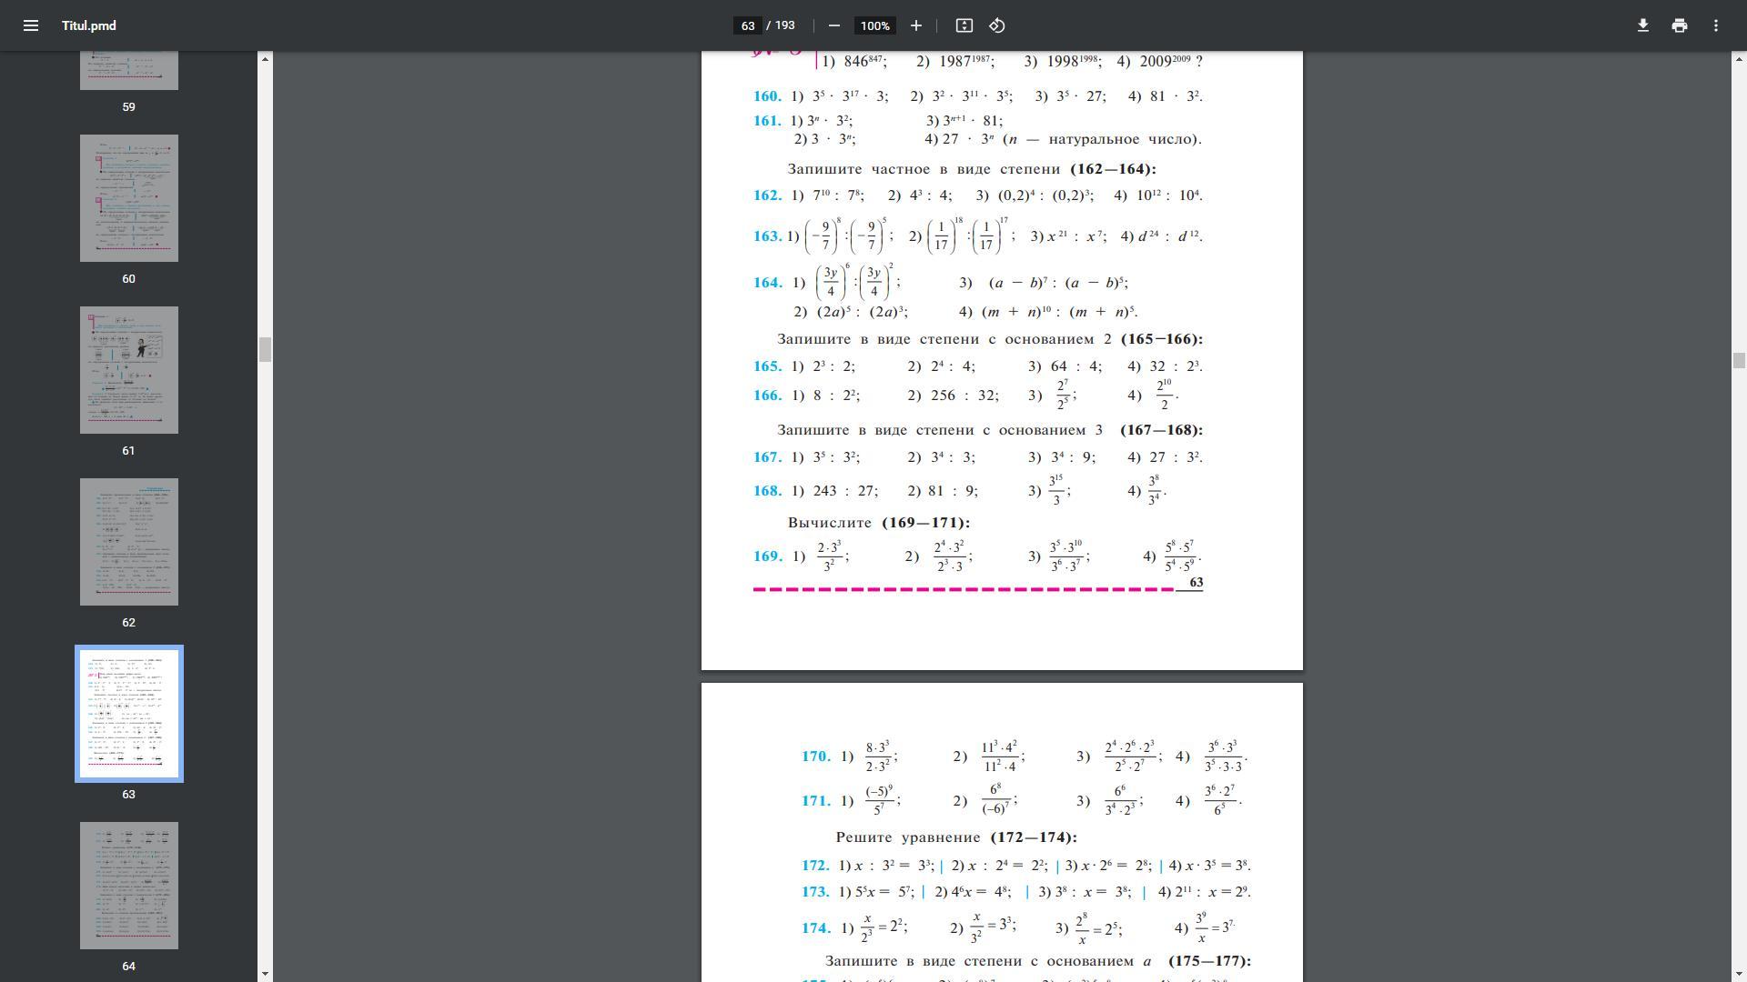Rotate the document counterclockwise
Screen dimensions: 1747x982
click(997, 25)
